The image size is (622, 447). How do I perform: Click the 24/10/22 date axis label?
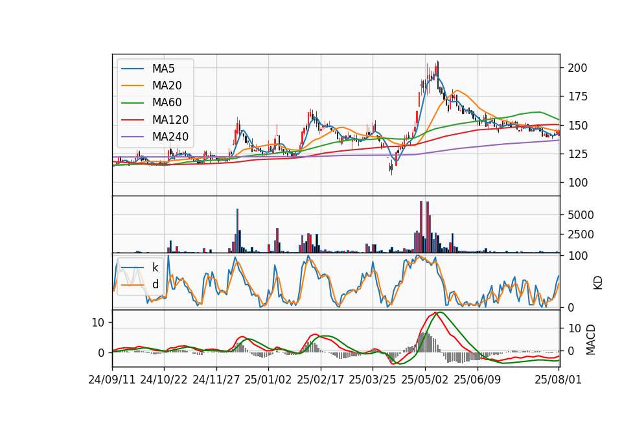[x=164, y=380]
